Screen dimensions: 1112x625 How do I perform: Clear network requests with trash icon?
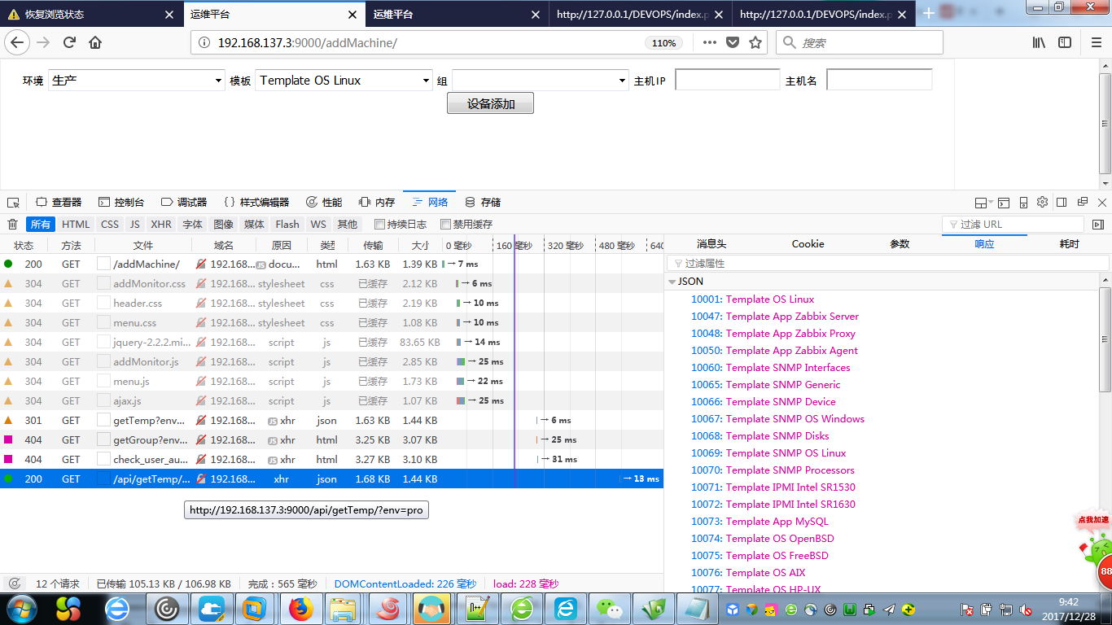pyautogui.click(x=13, y=225)
